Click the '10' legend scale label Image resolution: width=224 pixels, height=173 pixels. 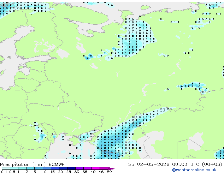click(x=44, y=172)
